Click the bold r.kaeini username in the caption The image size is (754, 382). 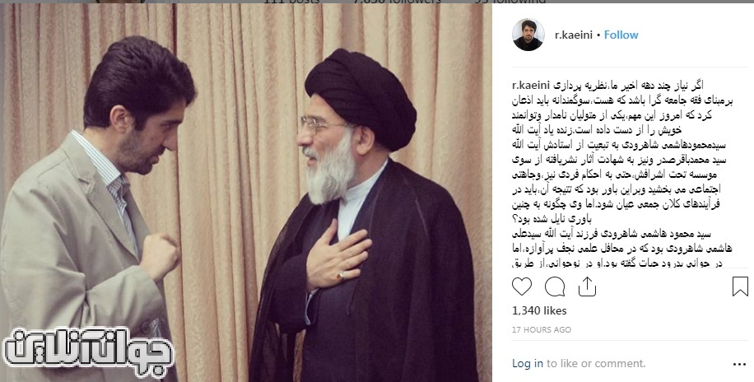pos(531,86)
